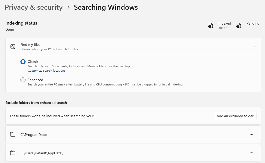Click the Pending status document icon
Viewport: 265px width, 163px height.
click(x=239, y=25)
